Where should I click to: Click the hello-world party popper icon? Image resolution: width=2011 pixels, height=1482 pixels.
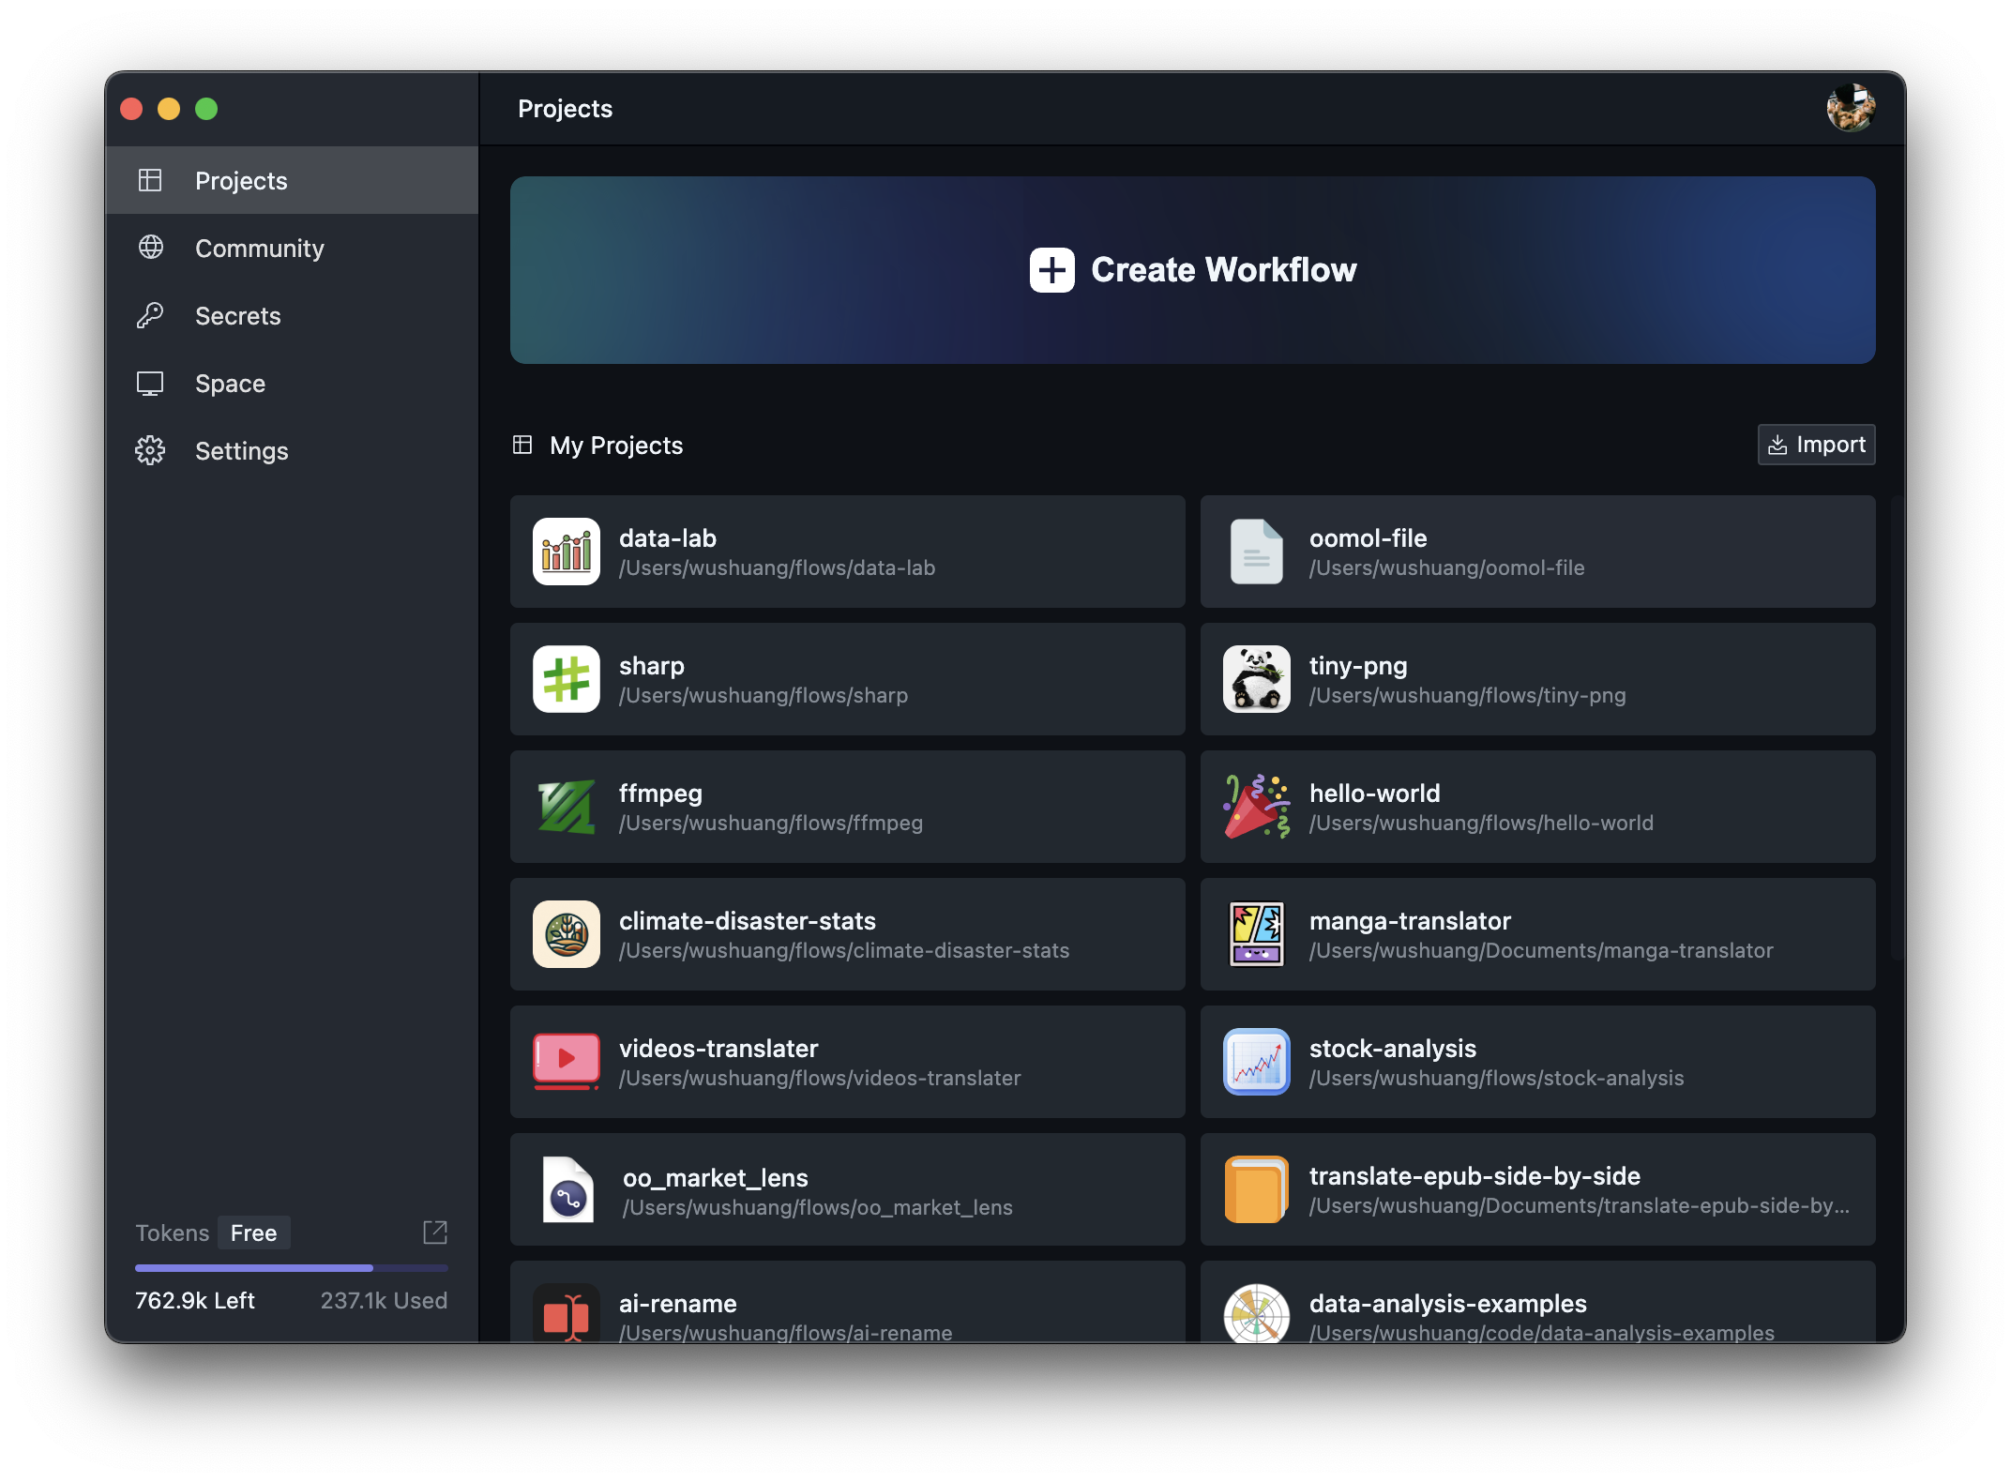point(1256,807)
